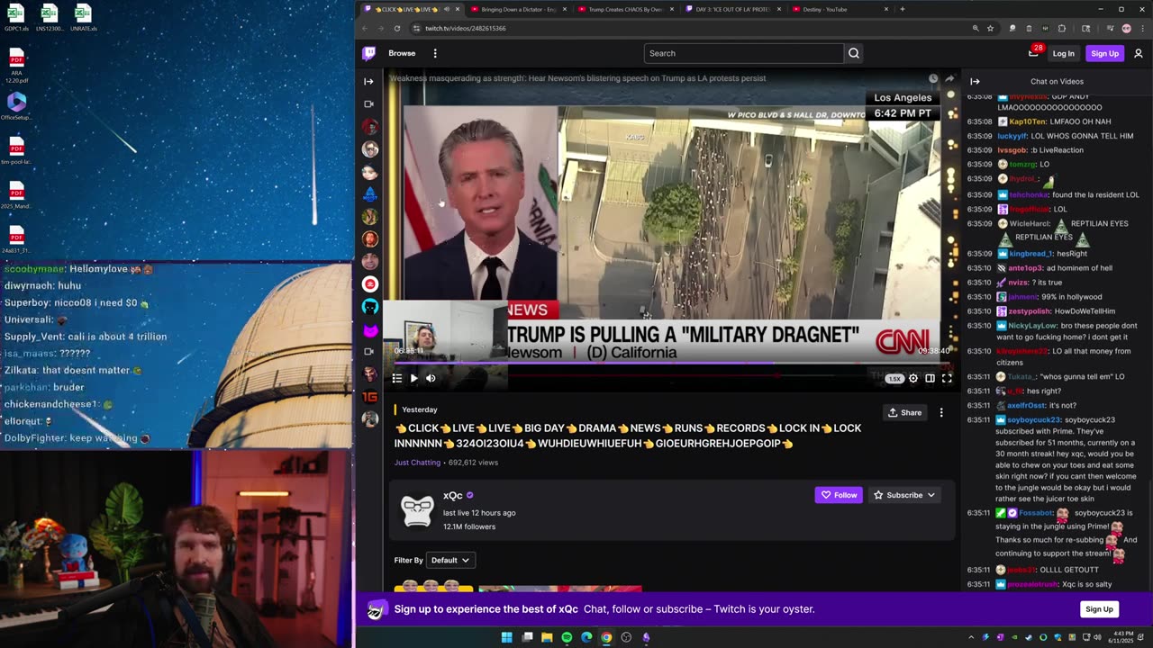Click the magnifier search submit button
This screenshot has width=1153, height=648.
click(854, 53)
